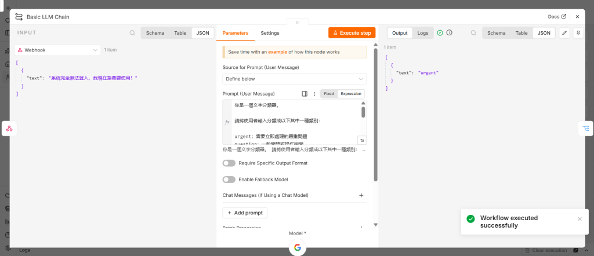Open the Settings tab
Viewport: 594px width, 256px height.
click(x=270, y=33)
